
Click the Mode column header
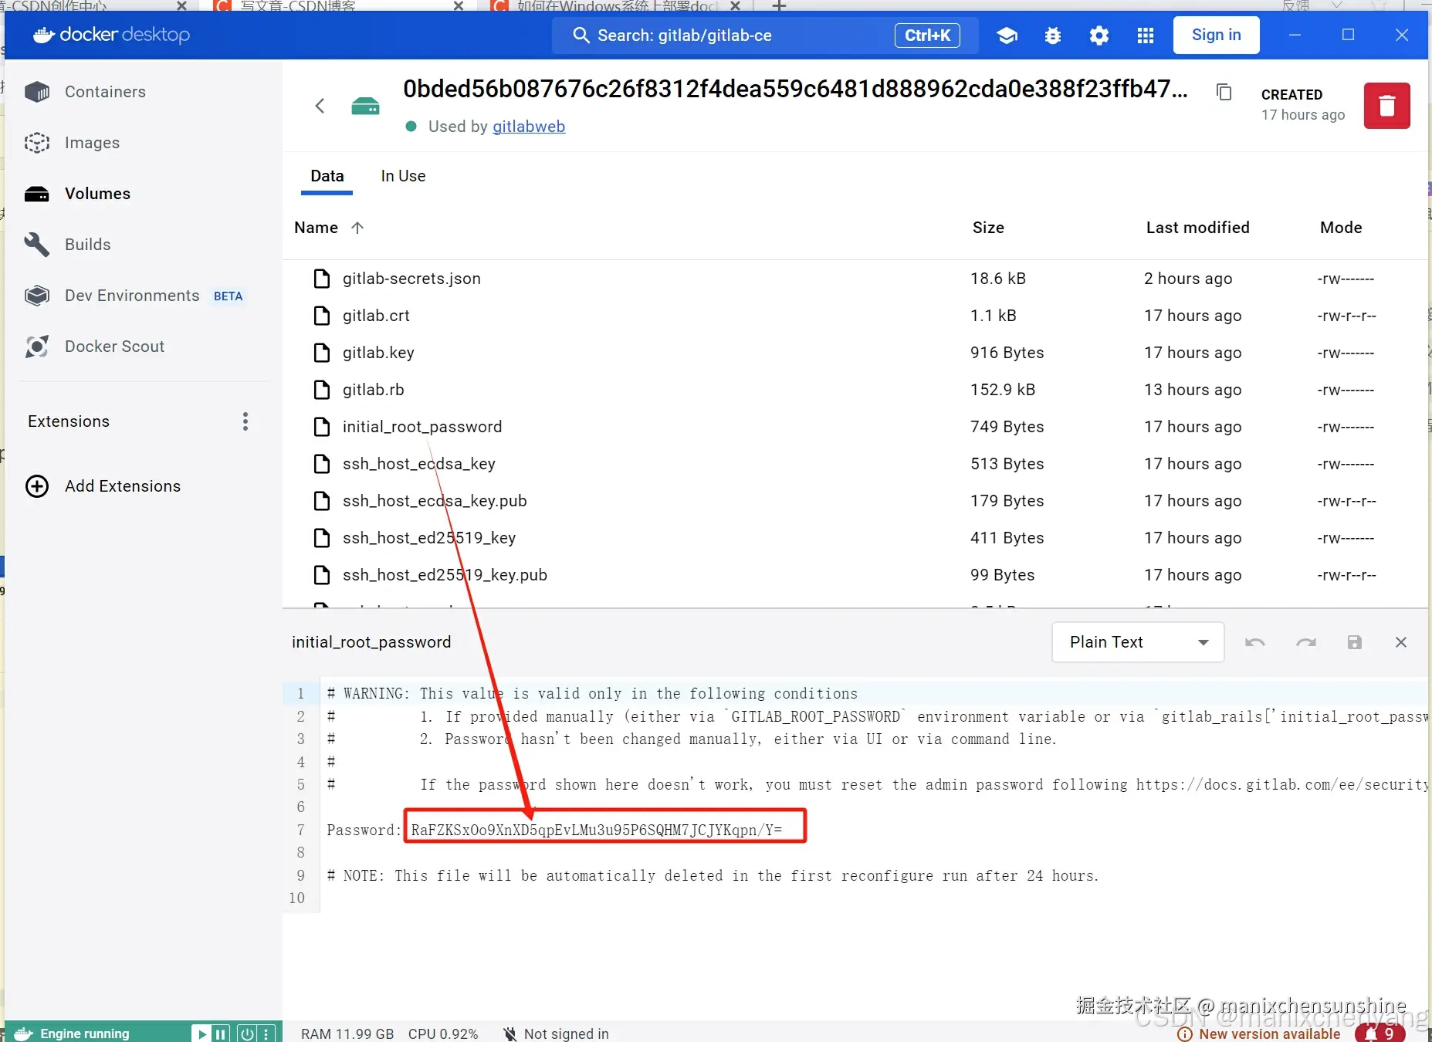(1341, 228)
